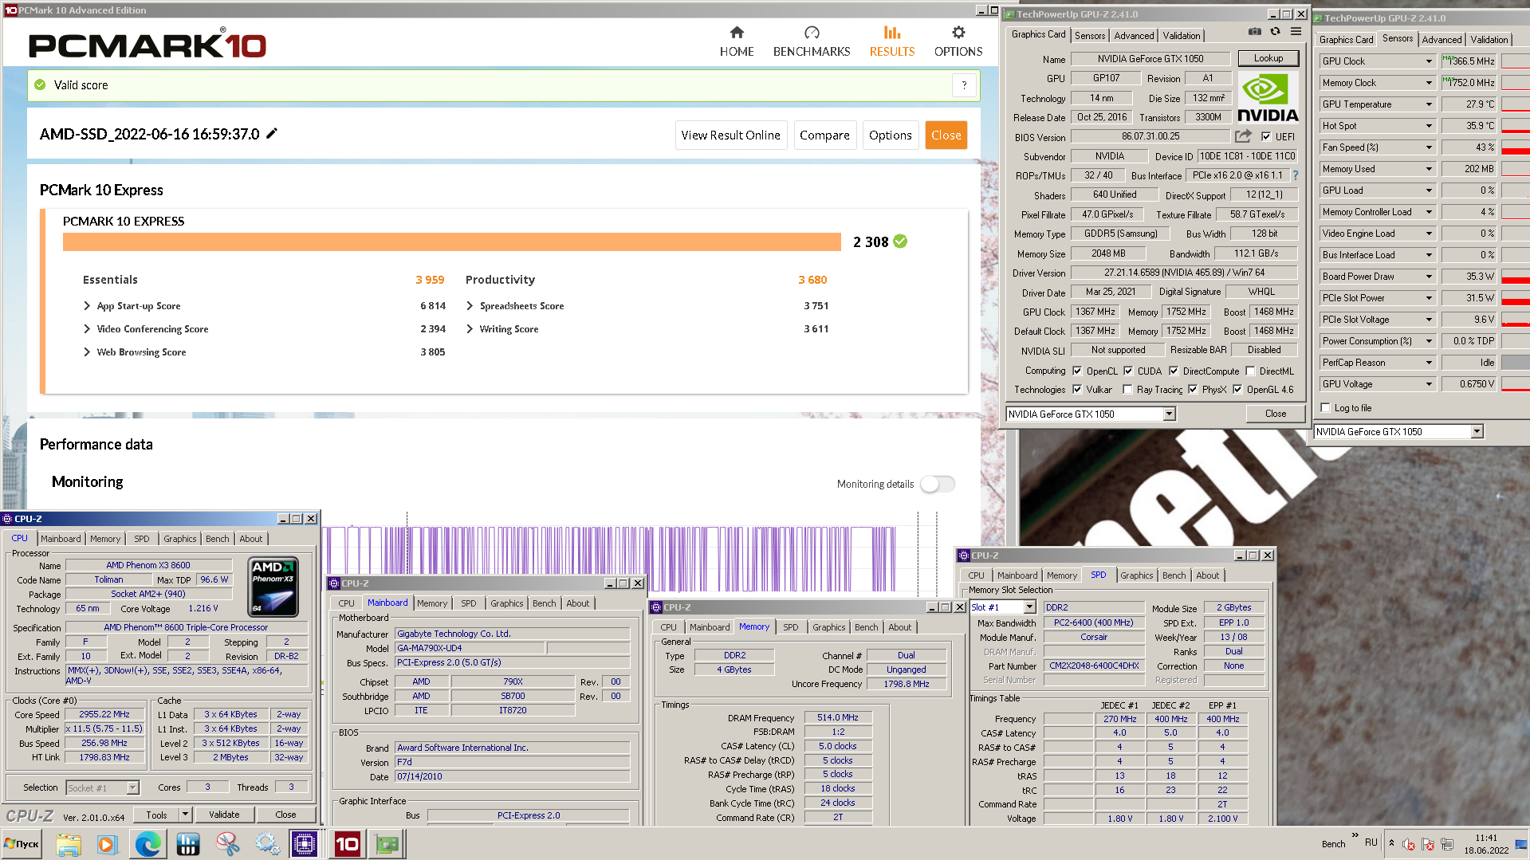Open the GPU Clock sensor dropdown
Screen dimensions: 1530x860
[1429, 61]
